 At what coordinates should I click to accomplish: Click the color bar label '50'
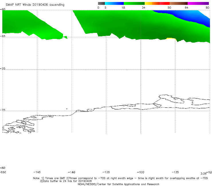click(169, 7)
